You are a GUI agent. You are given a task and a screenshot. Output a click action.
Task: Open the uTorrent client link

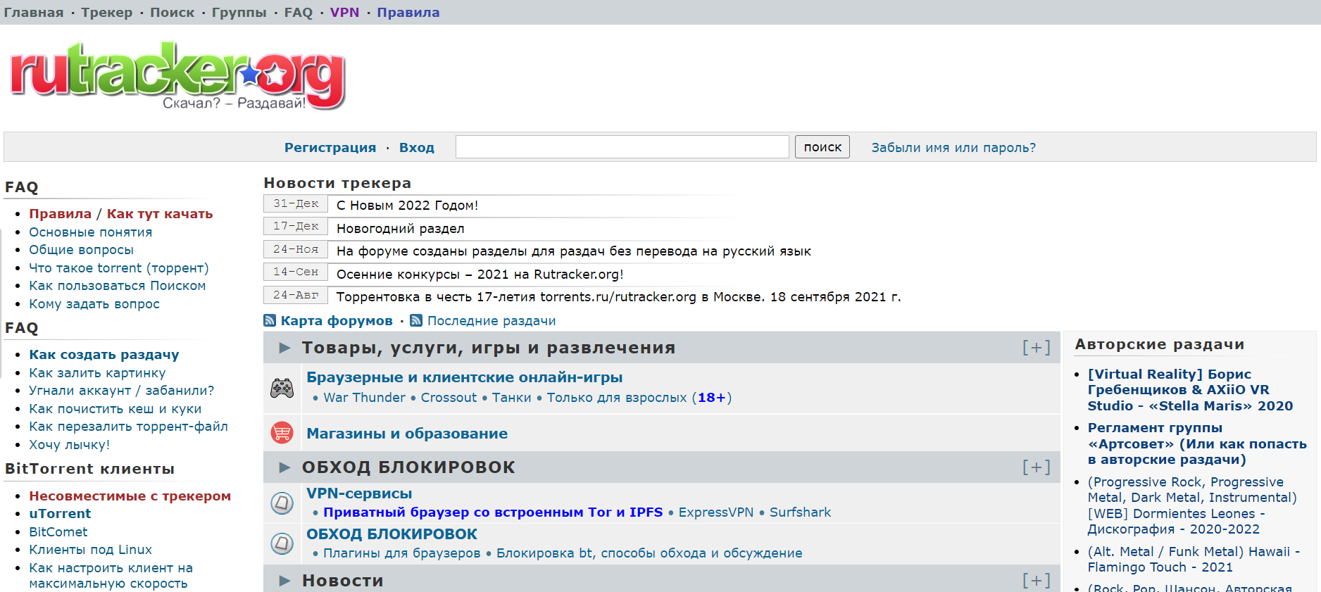coord(60,514)
